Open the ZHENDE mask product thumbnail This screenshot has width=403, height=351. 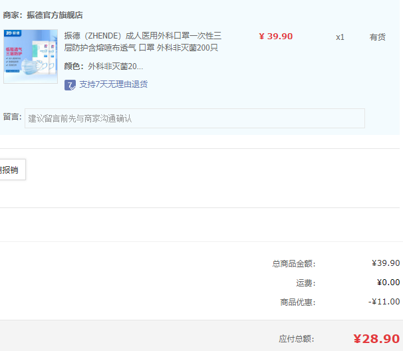tap(31, 57)
